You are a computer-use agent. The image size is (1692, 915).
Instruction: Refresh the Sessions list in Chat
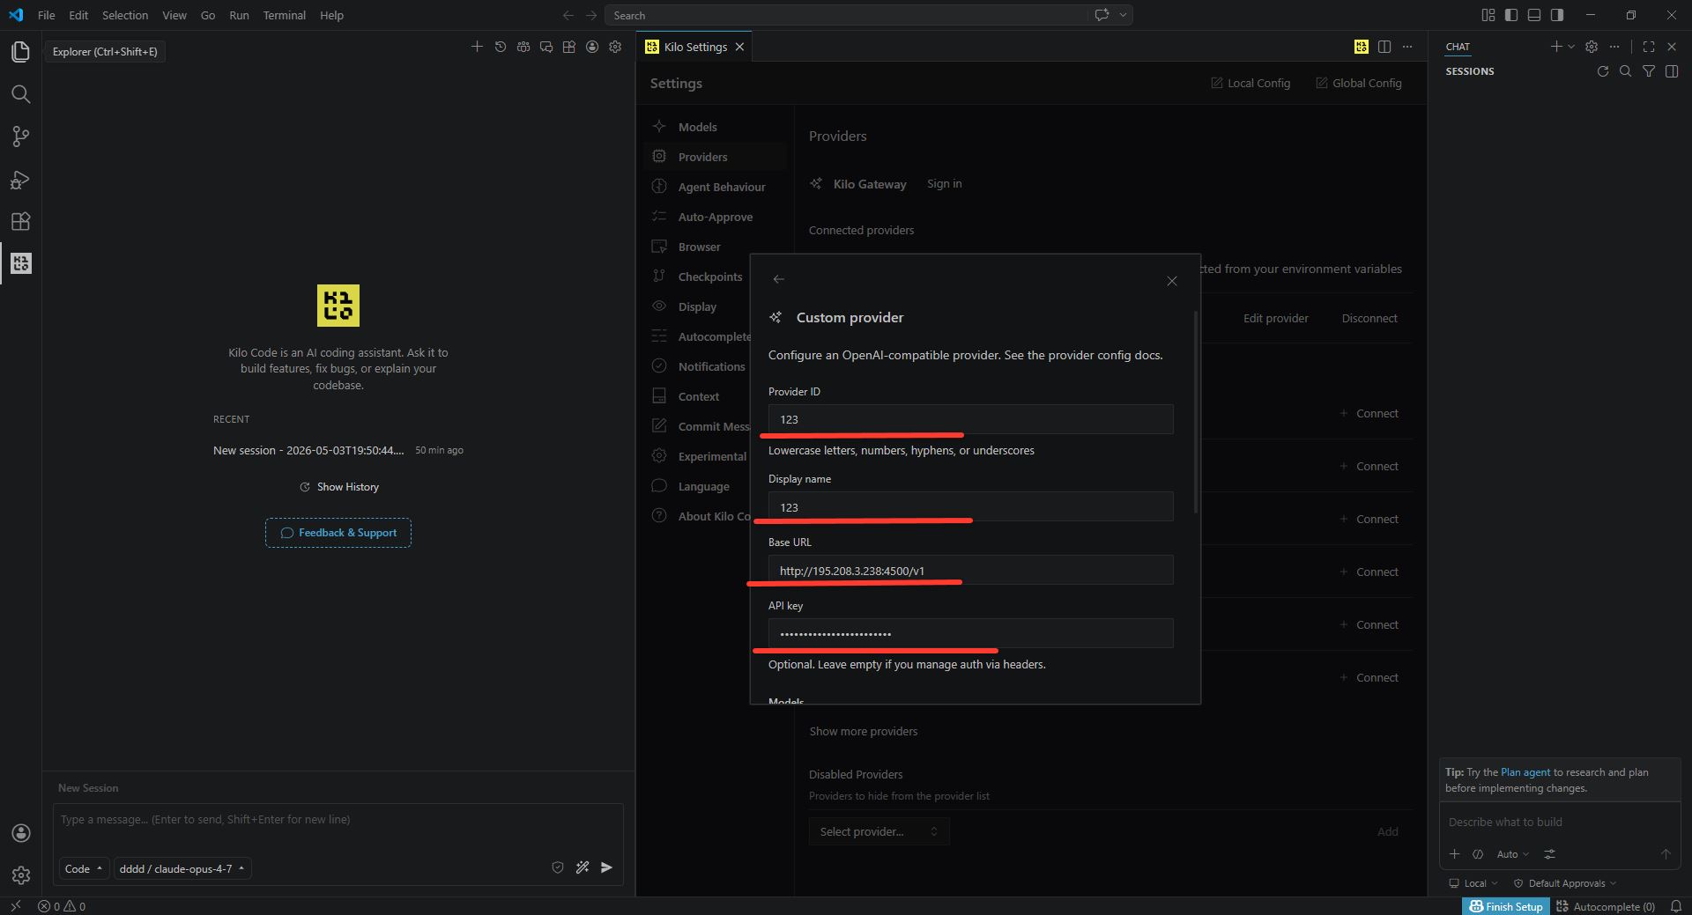point(1603,71)
